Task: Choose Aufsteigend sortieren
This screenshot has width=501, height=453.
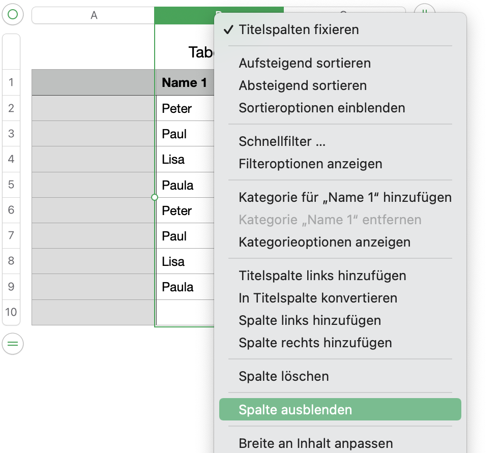Action: [305, 64]
